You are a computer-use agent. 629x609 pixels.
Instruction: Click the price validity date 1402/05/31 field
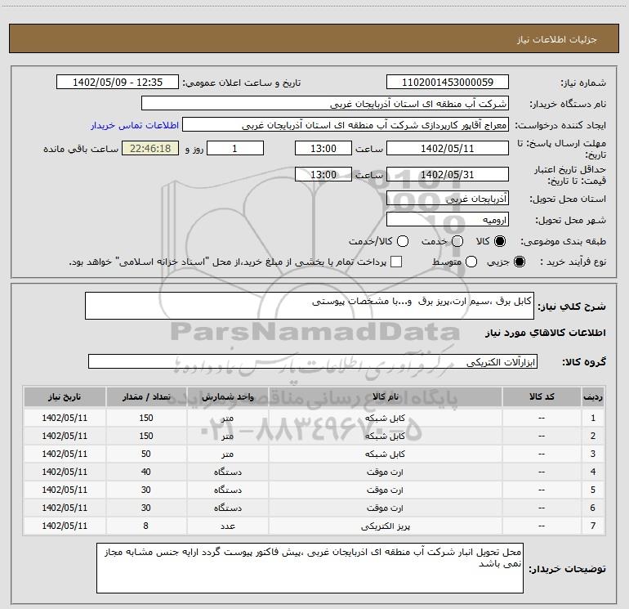click(448, 174)
